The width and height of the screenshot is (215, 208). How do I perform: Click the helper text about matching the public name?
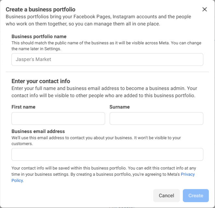(106, 46)
